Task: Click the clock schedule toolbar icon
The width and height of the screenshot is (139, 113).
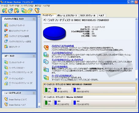Action: tap(11, 11)
